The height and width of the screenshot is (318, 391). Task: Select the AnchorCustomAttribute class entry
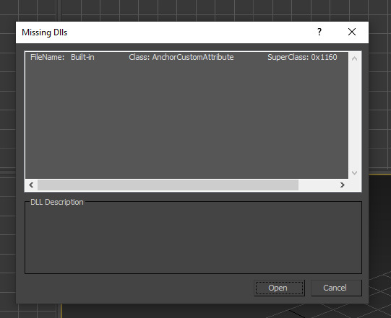tap(181, 57)
